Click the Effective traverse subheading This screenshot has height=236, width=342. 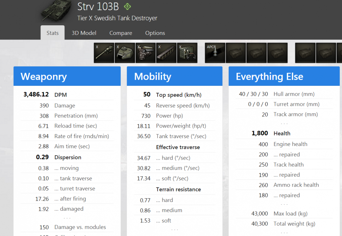pos(178,147)
